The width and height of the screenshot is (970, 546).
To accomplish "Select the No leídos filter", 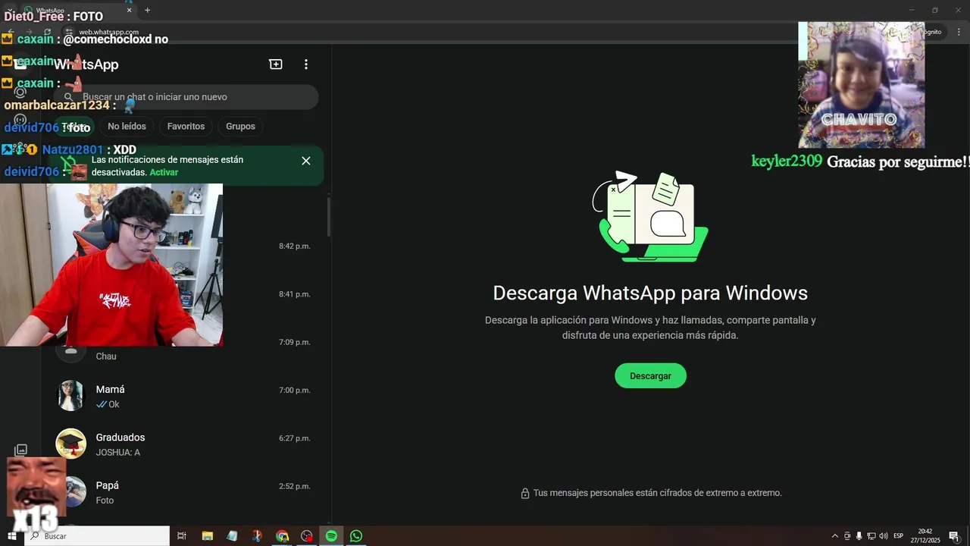I will click(127, 127).
